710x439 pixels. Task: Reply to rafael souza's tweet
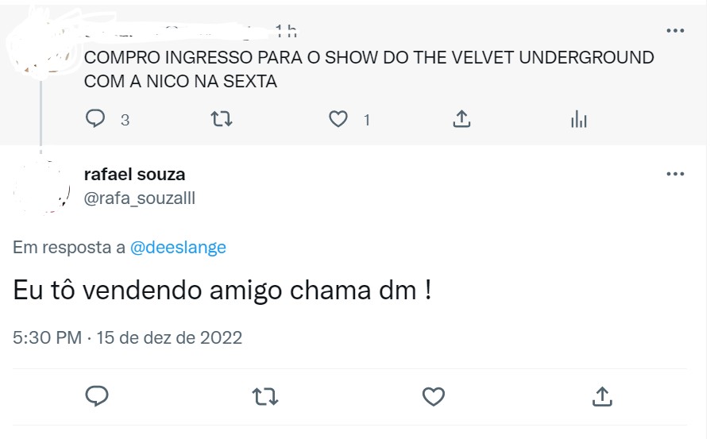pos(96,395)
